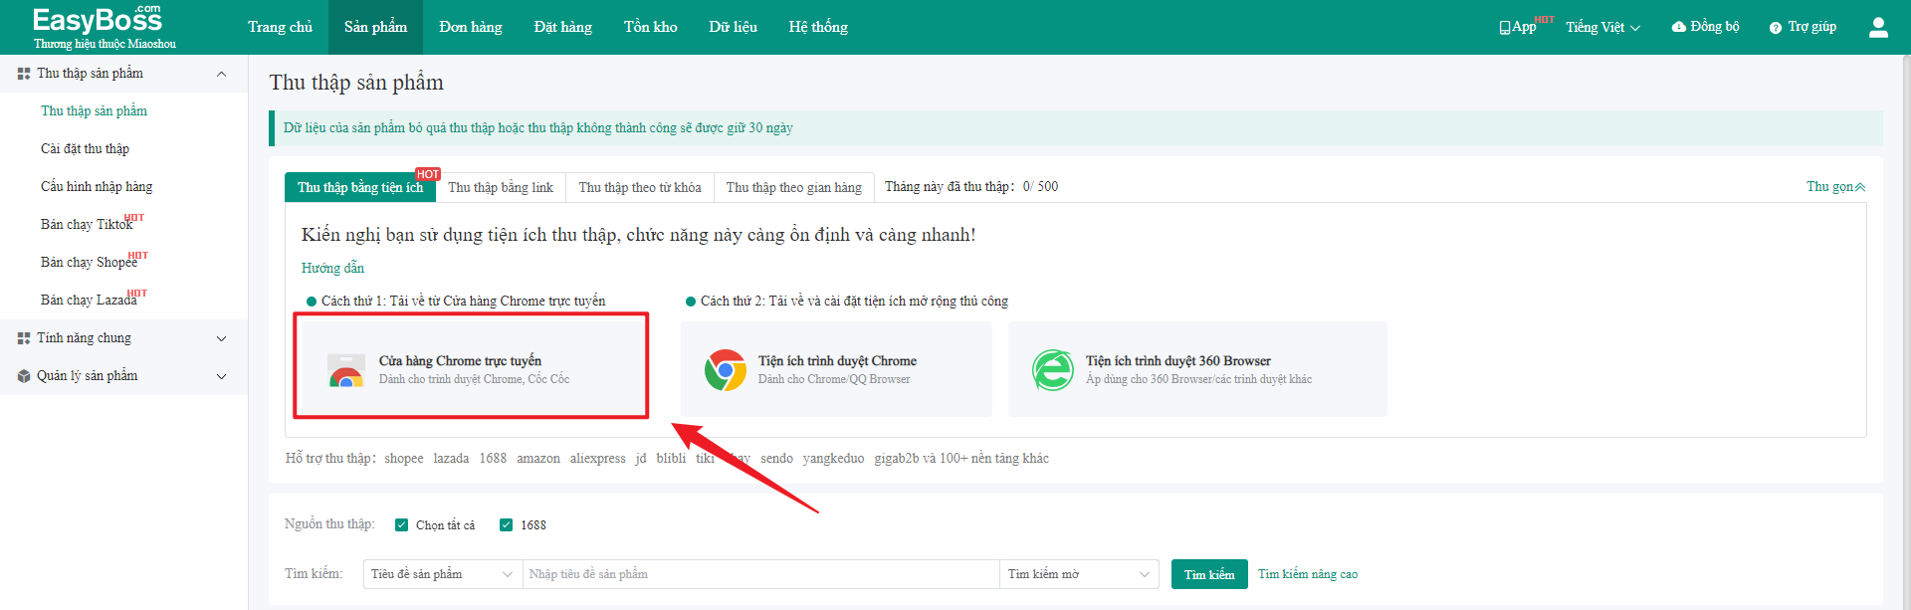Click the green Tìm kiếm button
This screenshot has width=1911, height=610.
(1209, 574)
